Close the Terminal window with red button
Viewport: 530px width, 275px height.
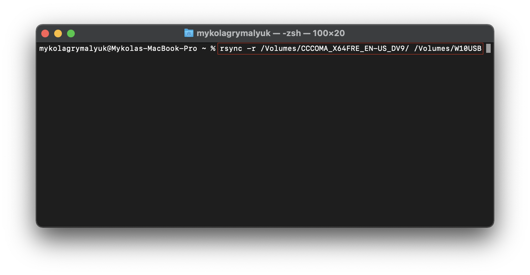coord(45,33)
